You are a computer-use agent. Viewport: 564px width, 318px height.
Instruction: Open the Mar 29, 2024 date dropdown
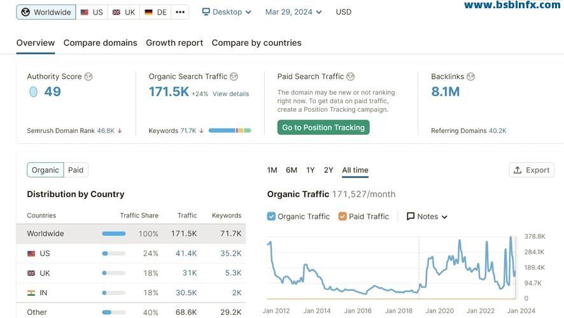(293, 12)
